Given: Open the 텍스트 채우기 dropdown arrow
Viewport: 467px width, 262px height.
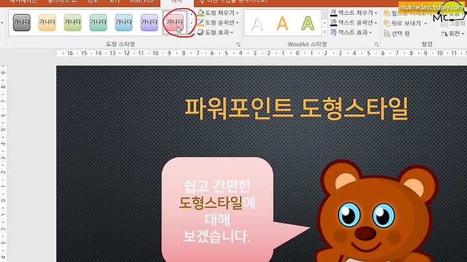Looking at the screenshot, I should coord(376,13).
